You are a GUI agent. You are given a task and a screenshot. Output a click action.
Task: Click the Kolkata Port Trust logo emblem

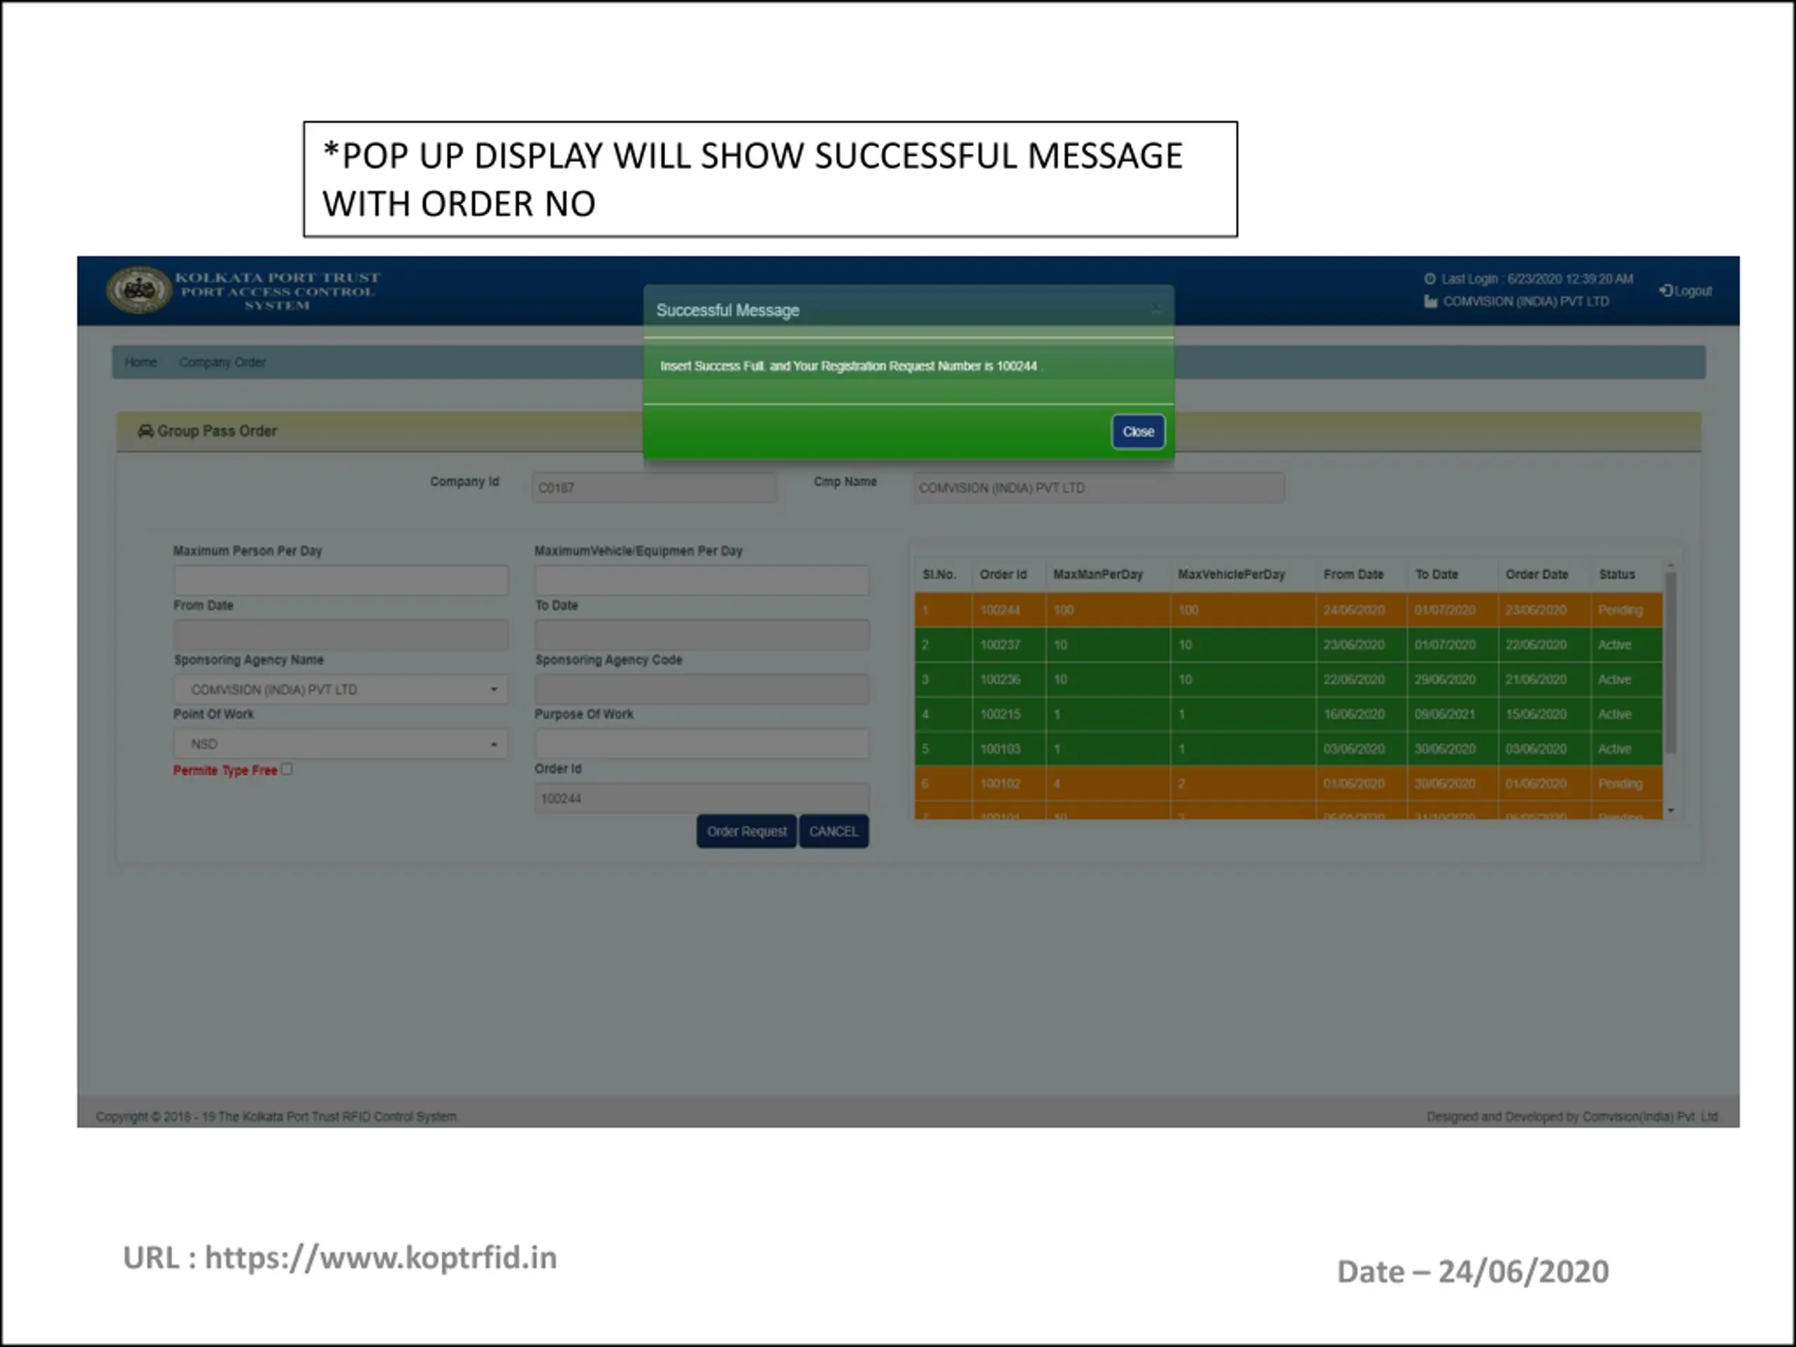click(x=139, y=289)
